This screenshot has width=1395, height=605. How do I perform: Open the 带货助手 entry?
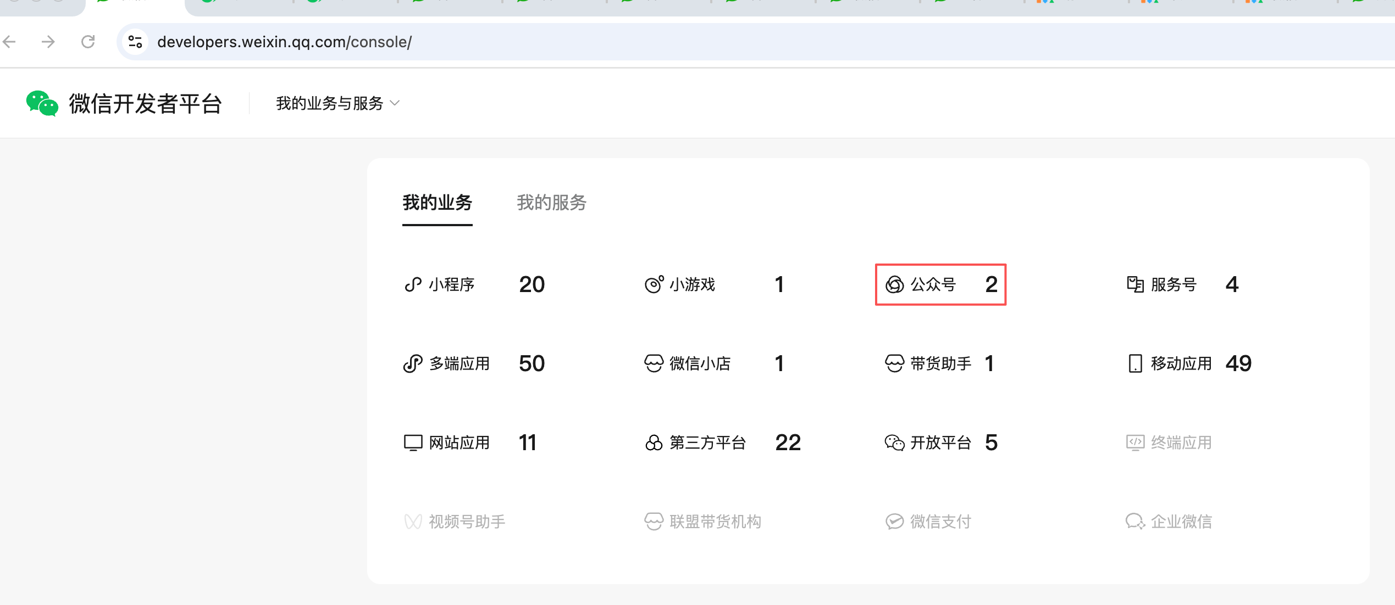tap(940, 363)
